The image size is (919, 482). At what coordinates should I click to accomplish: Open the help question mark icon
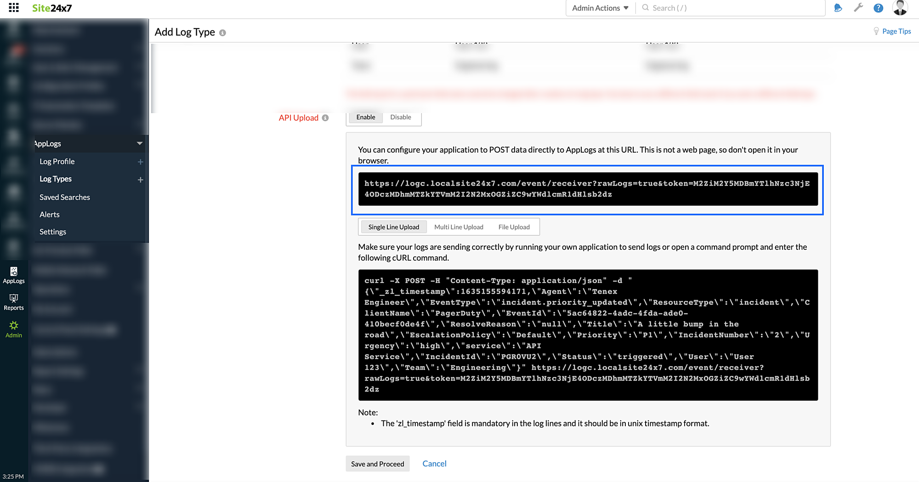pos(878,8)
